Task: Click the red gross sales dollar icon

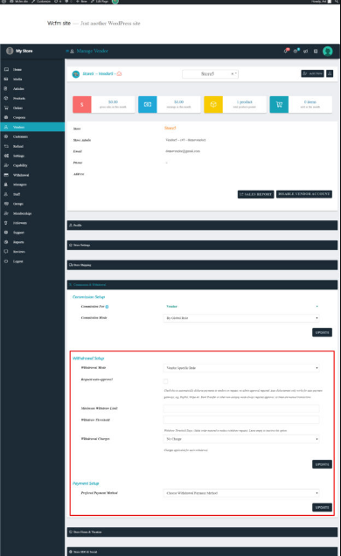Action: [82, 104]
